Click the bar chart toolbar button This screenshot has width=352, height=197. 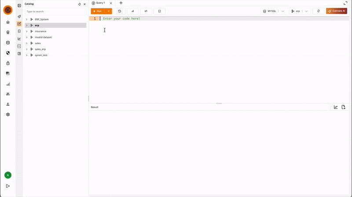(133, 11)
